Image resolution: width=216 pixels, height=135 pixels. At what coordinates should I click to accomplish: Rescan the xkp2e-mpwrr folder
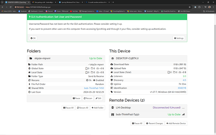point(88,98)
